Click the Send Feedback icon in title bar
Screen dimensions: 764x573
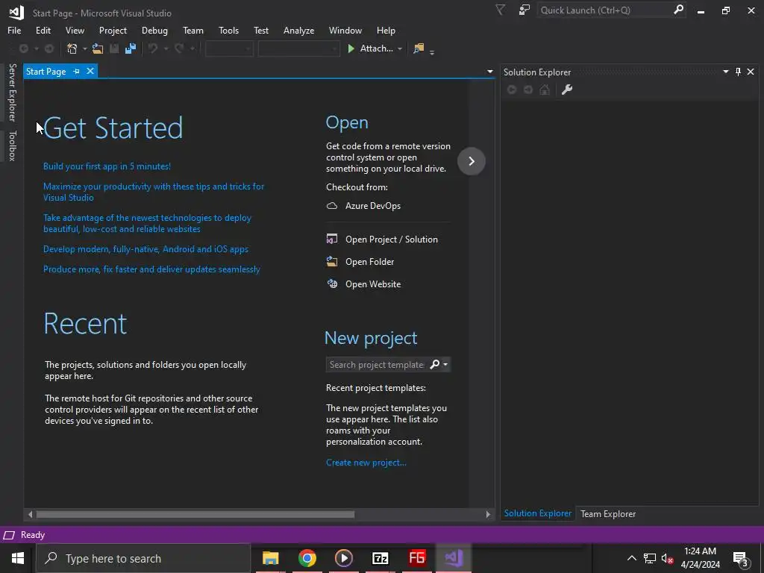pos(525,10)
